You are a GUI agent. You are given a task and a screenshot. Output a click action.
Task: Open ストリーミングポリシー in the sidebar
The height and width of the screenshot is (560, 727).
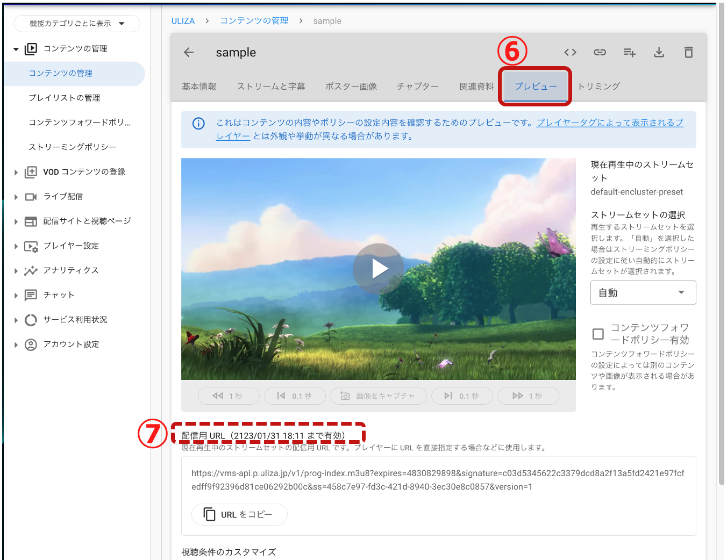pyautogui.click(x=73, y=147)
